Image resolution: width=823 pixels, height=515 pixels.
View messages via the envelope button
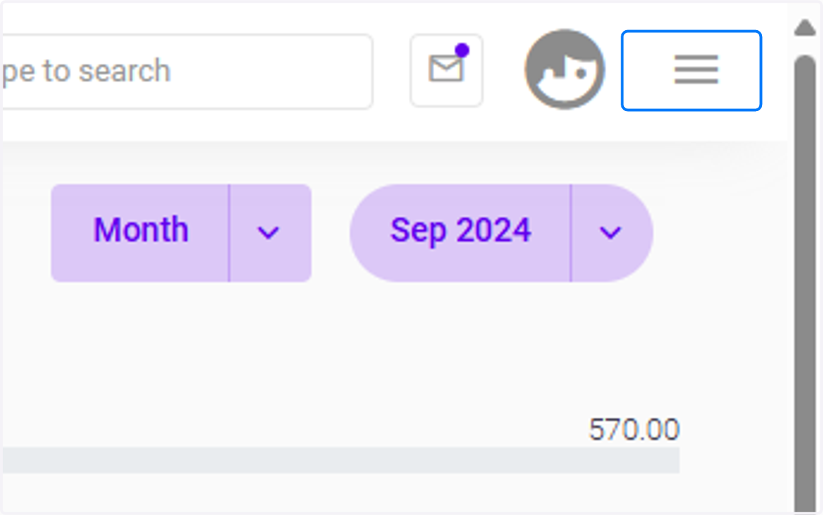[446, 71]
